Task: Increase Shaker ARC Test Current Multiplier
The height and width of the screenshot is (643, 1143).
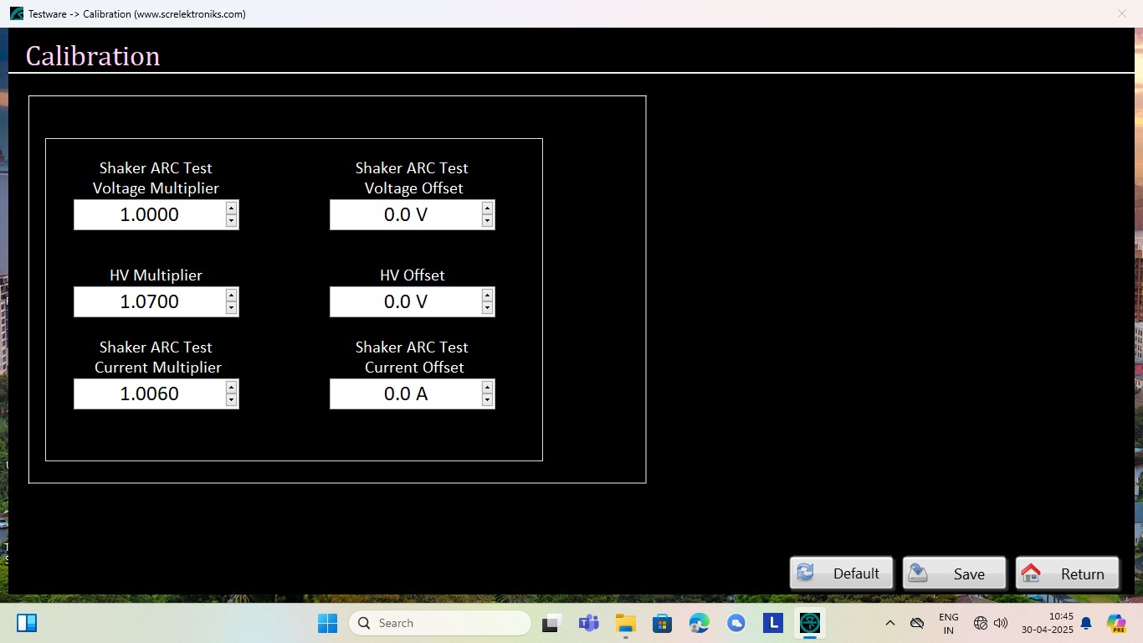Action: point(232,387)
